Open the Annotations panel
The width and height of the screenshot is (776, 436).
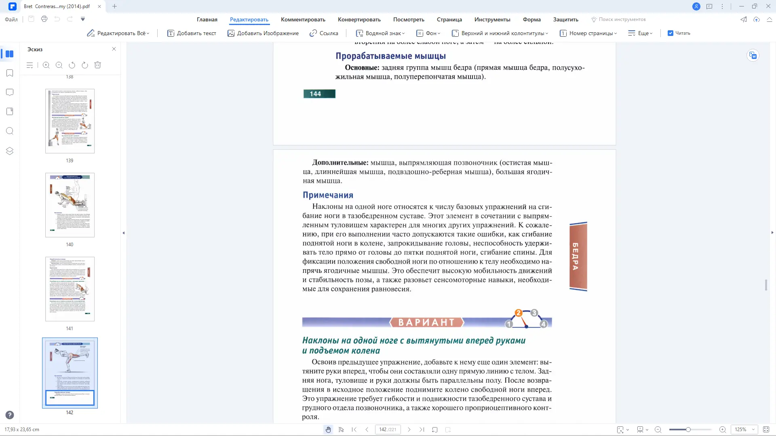pos(10,92)
